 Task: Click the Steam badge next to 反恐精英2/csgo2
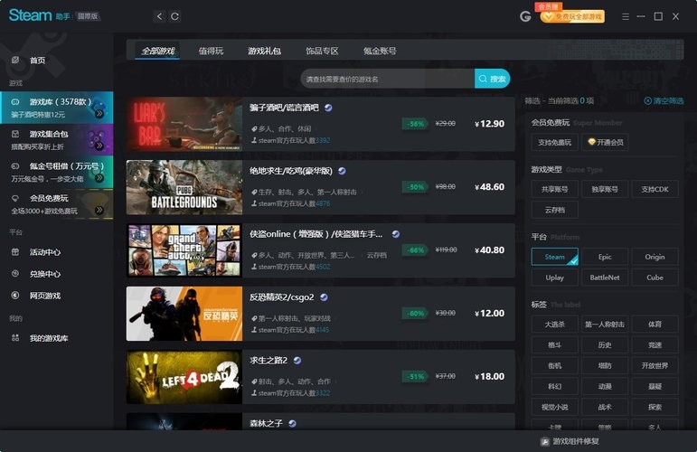pos(324,297)
